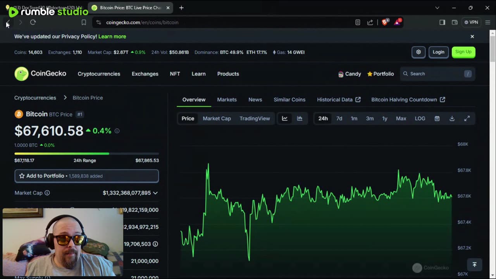The height and width of the screenshot is (279, 496).
Task: Dismiss the Privacy Policy banner
Action: click(472, 36)
